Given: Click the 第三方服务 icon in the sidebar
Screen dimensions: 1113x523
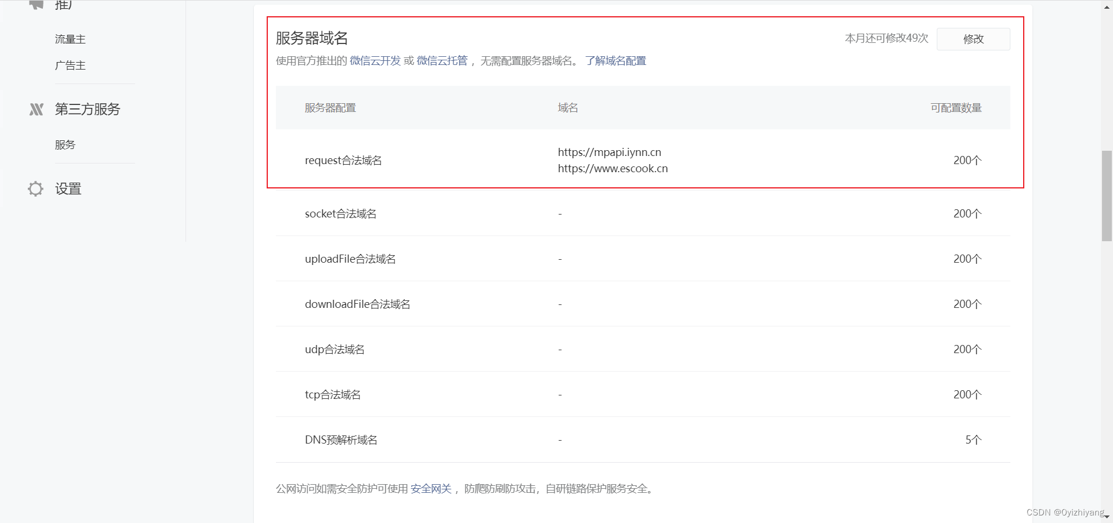Looking at the screenshot, I should point(36,109).
